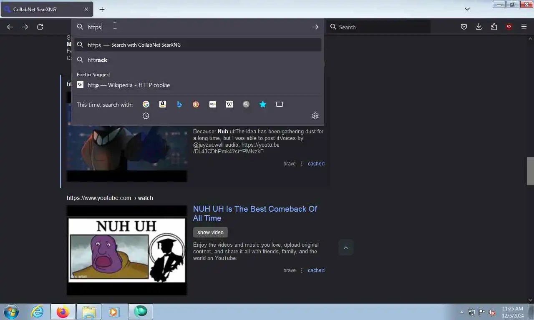The image size is (534, 320).
Task: Open the teal round app on the taskbar
Action: [x=141, y=312]
